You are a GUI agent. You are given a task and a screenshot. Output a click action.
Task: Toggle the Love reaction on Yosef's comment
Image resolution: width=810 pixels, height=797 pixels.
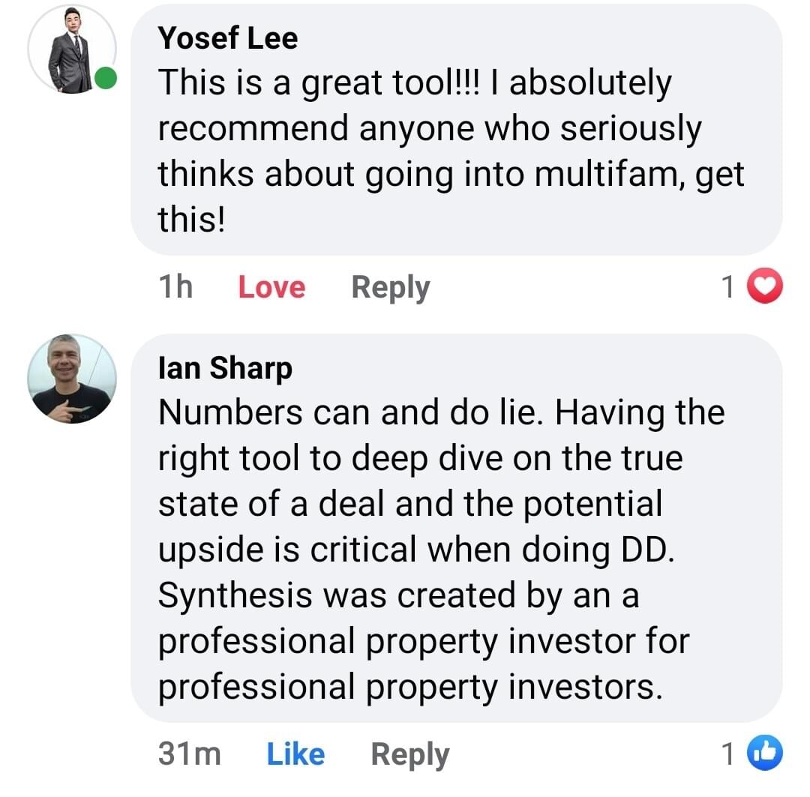tap(271, 287)
